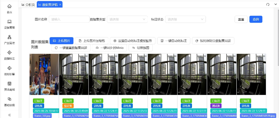This screenshot has height=118, width=279.
Task: Open 规则引擎 diamond icon in sidebar
Action: click(9, 68)
